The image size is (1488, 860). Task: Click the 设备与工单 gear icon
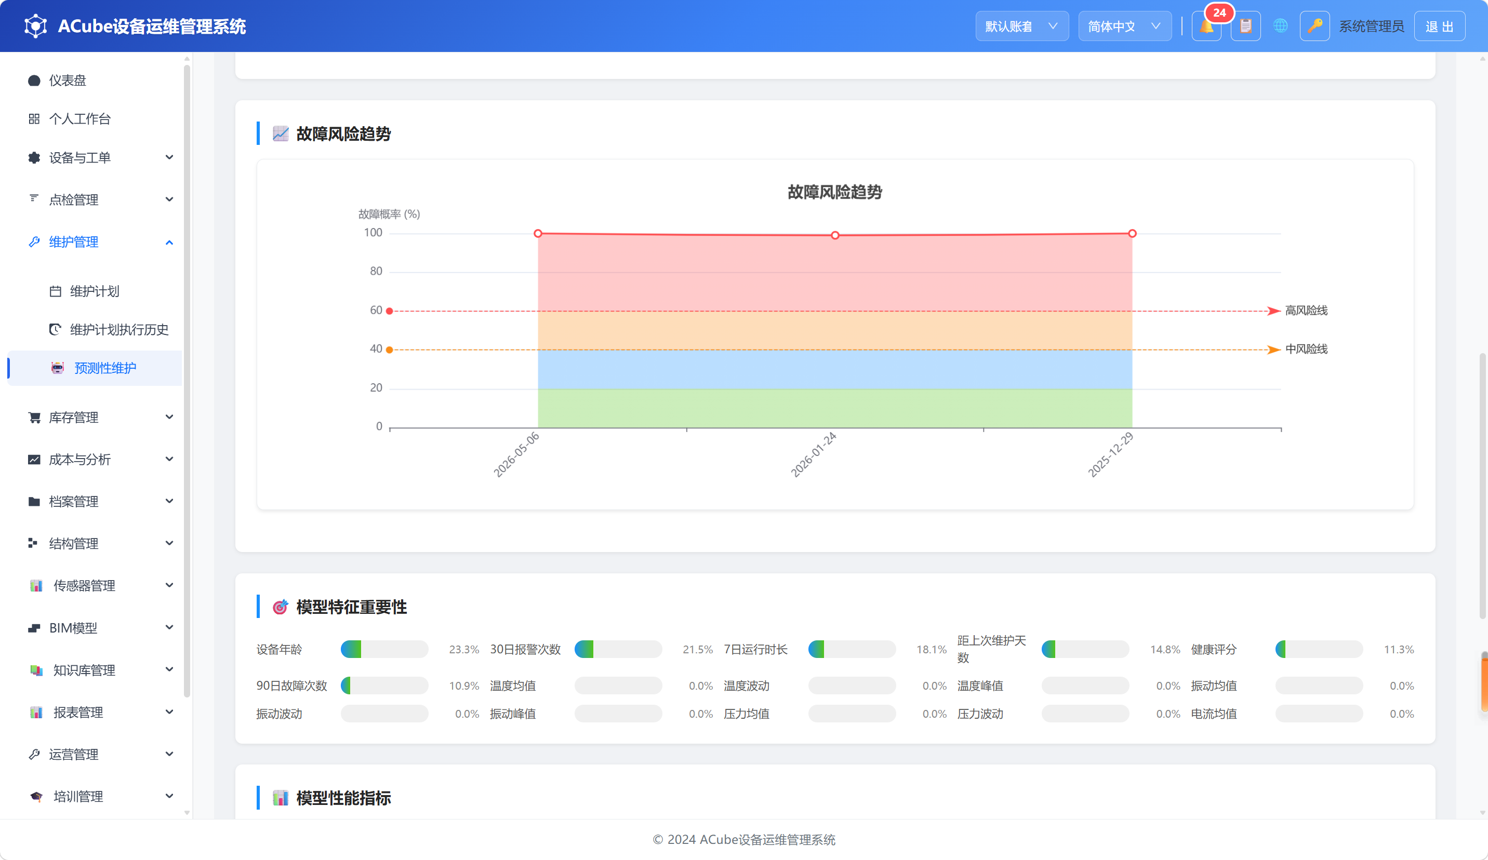tap(34, 157)
